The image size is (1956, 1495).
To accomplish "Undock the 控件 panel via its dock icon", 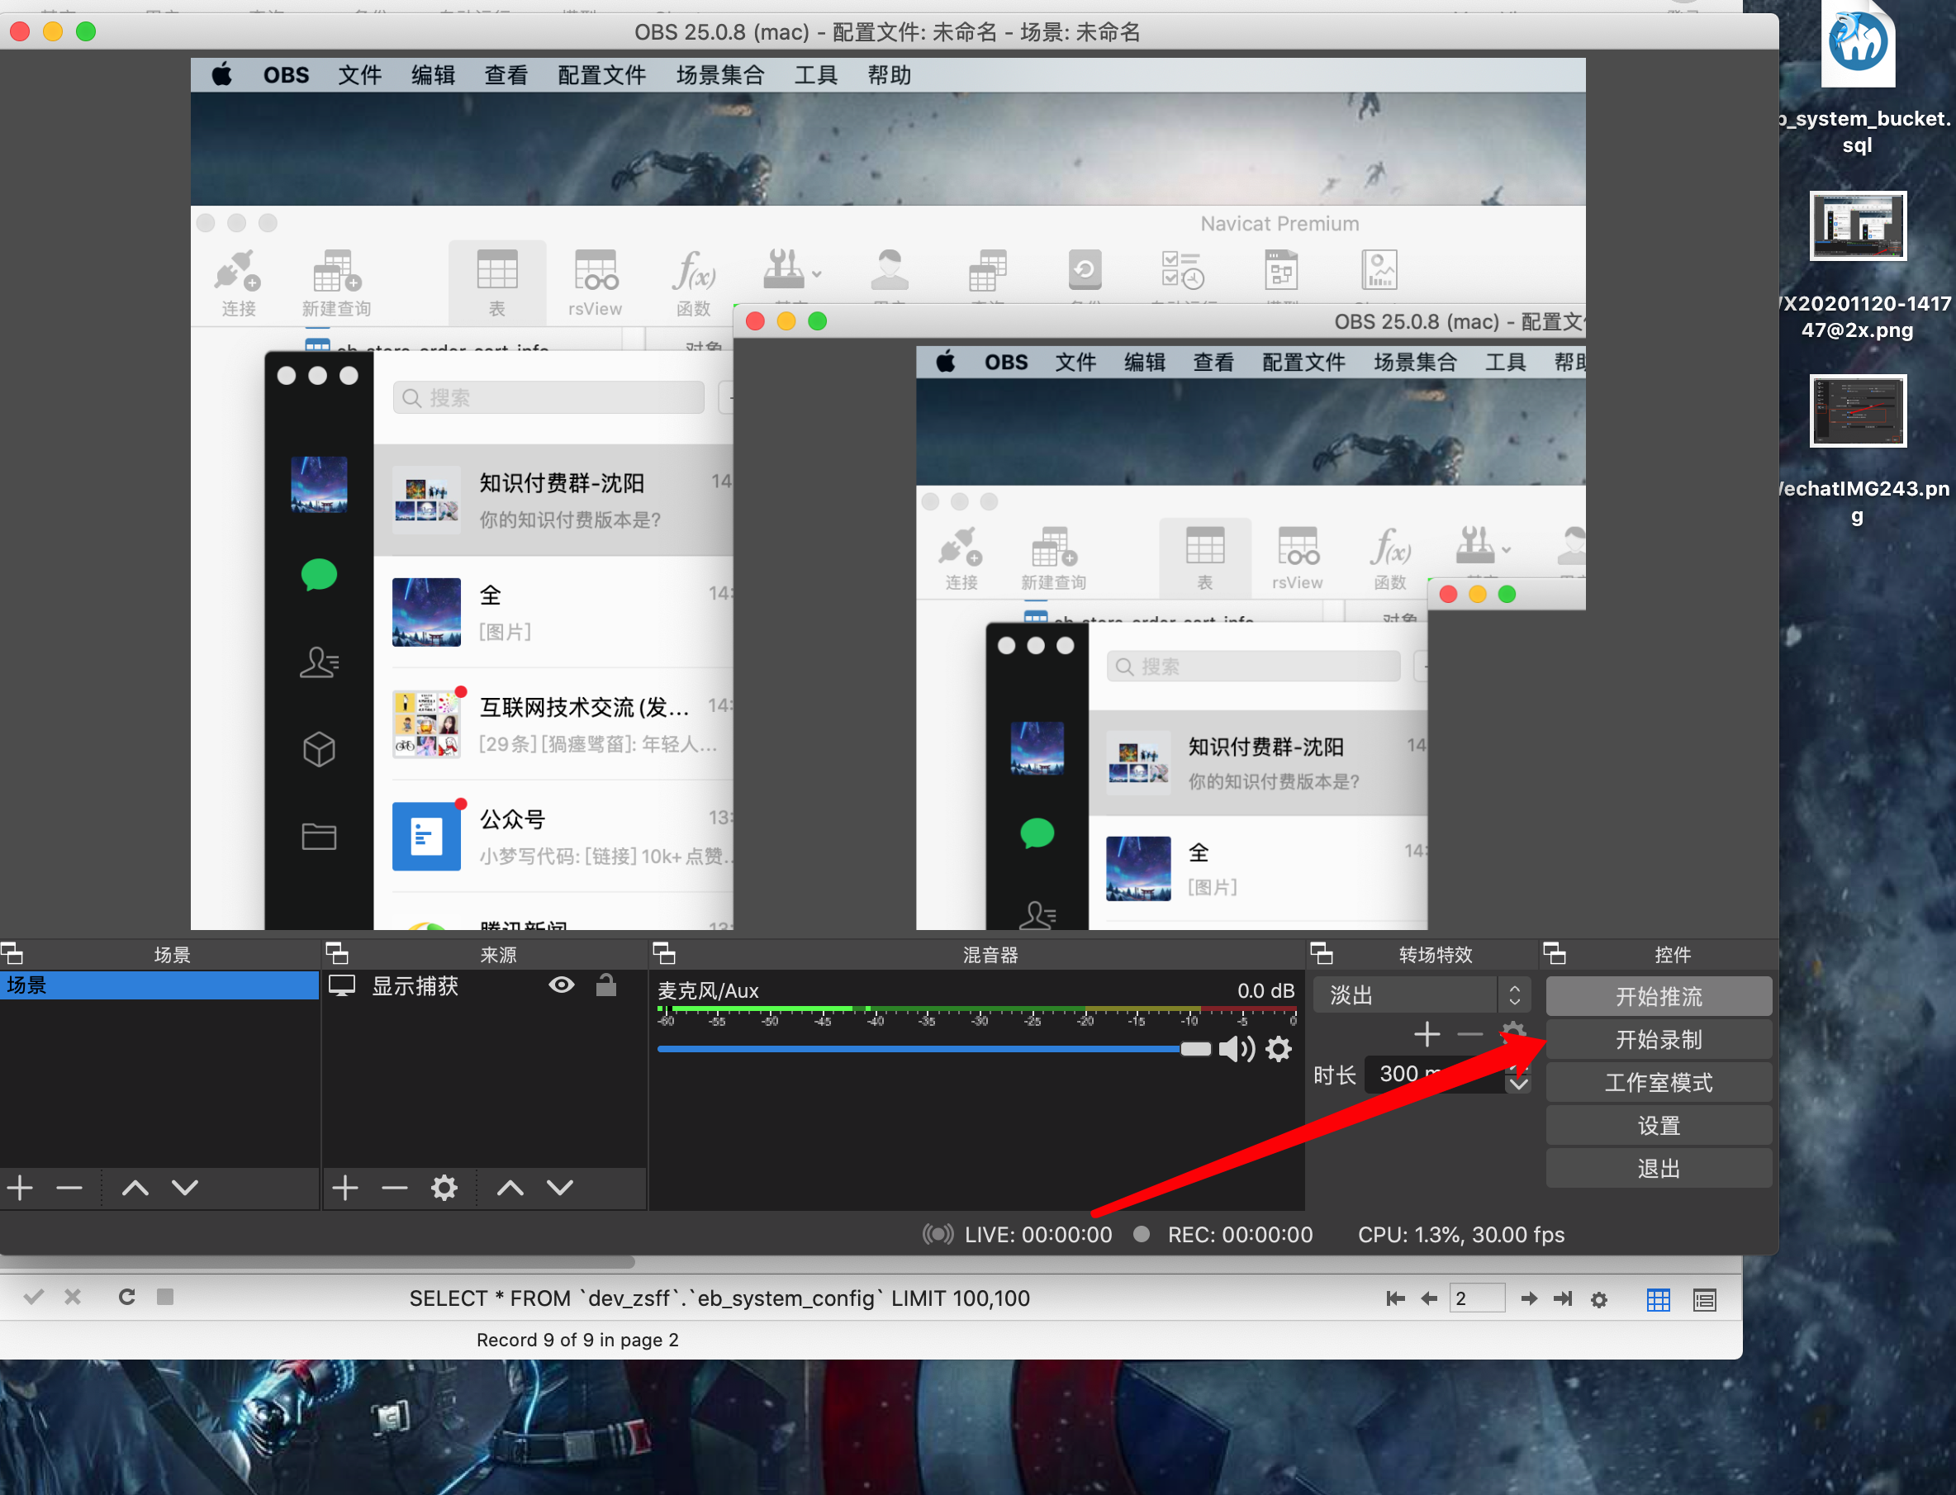I will 1555,954.
